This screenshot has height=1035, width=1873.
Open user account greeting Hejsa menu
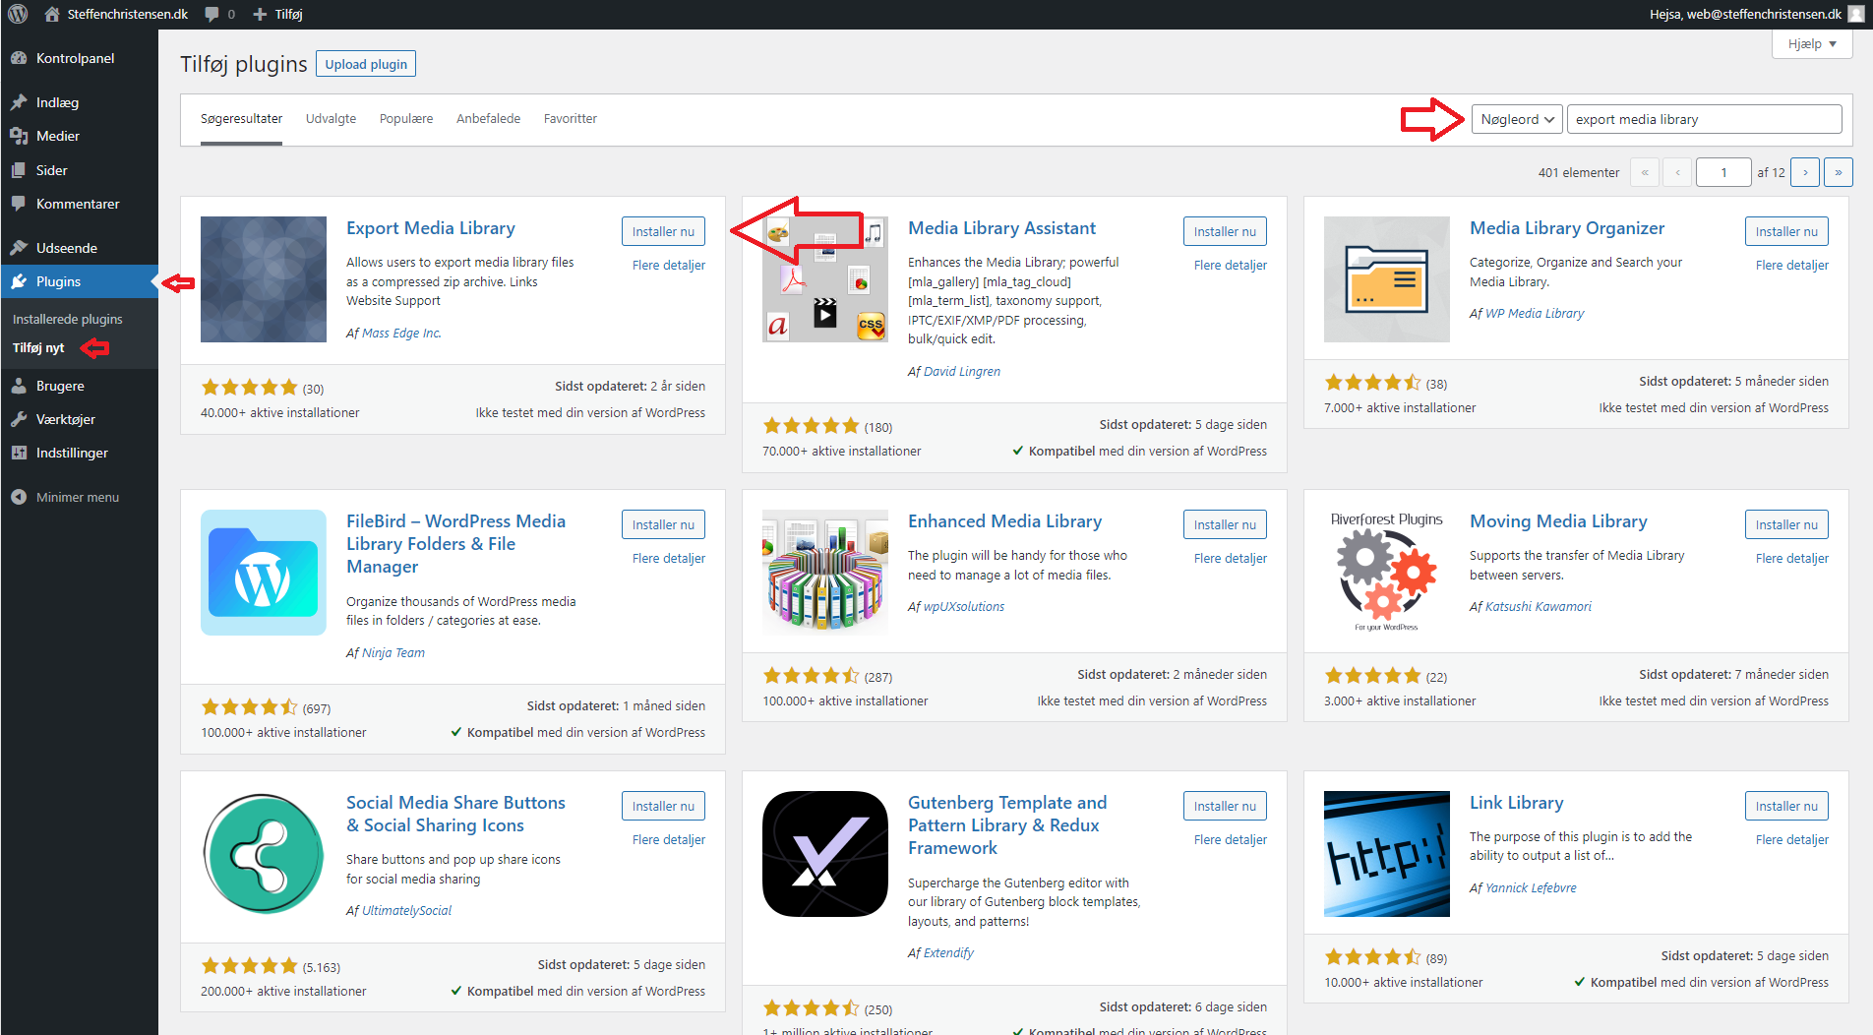1756,14
